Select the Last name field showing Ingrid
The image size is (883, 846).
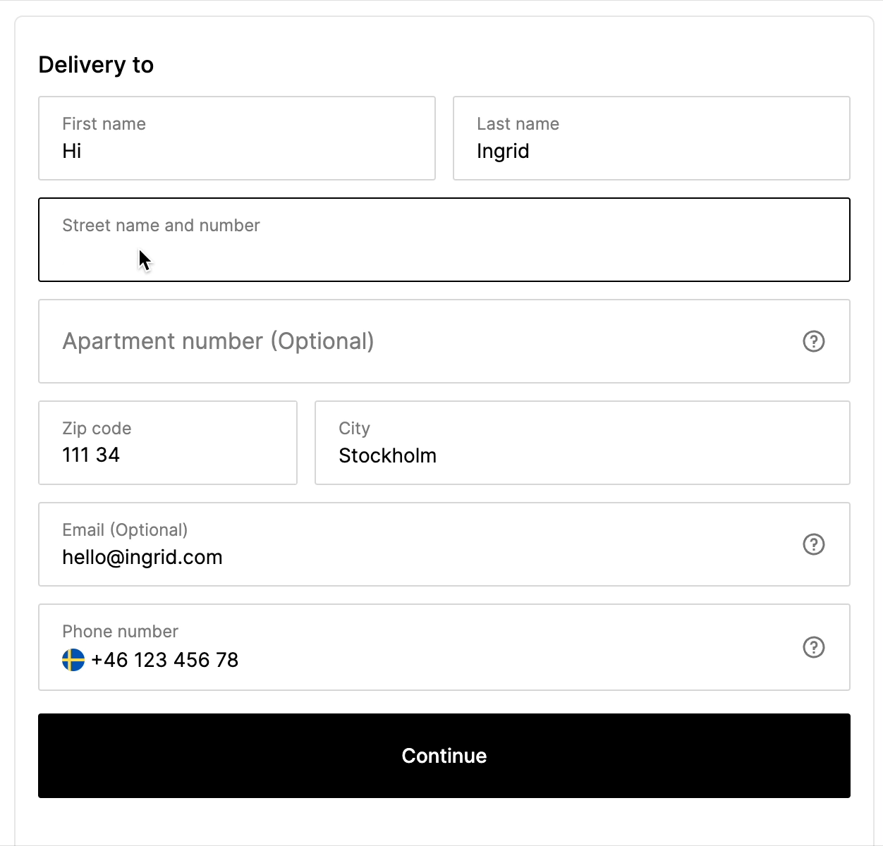coord(651,138)
